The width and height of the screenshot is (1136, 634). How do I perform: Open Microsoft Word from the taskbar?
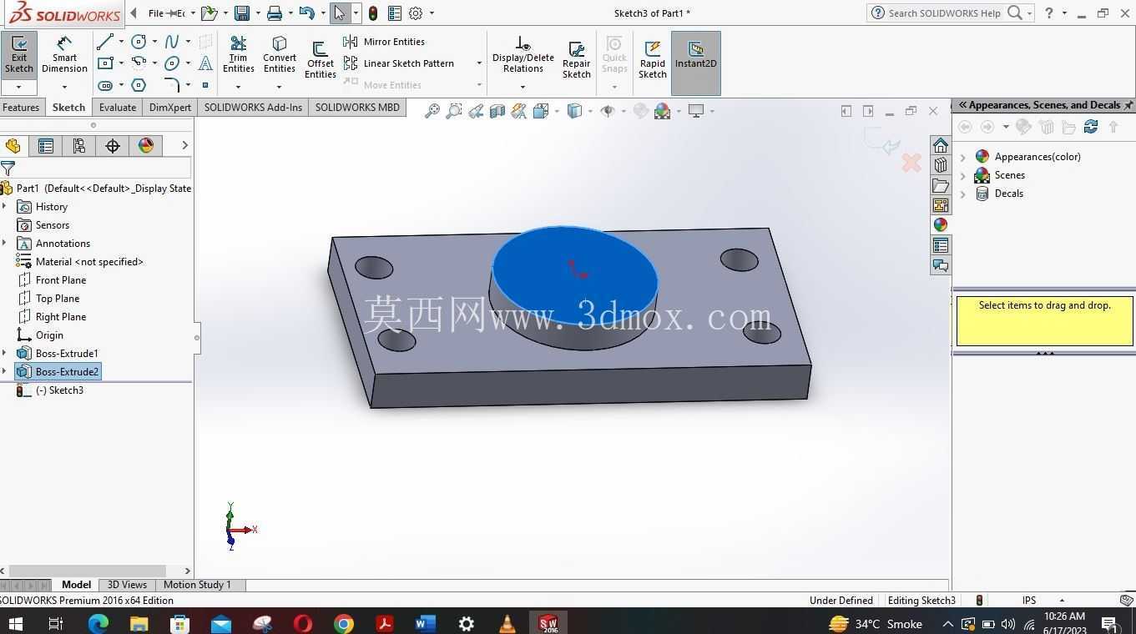pyautogui.click(x=425, y=623)
